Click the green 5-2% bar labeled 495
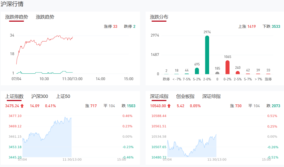The width and height of the screenshot is (284, 167). coord(197,71)
